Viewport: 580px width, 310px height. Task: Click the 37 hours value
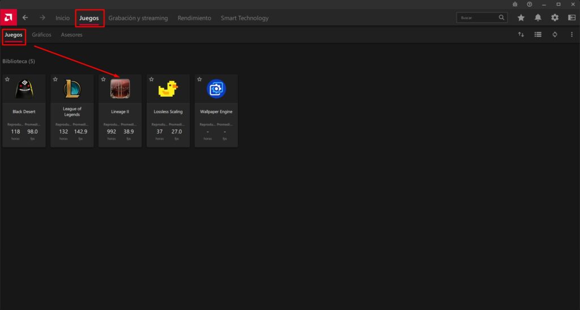[x=160, y=132]
